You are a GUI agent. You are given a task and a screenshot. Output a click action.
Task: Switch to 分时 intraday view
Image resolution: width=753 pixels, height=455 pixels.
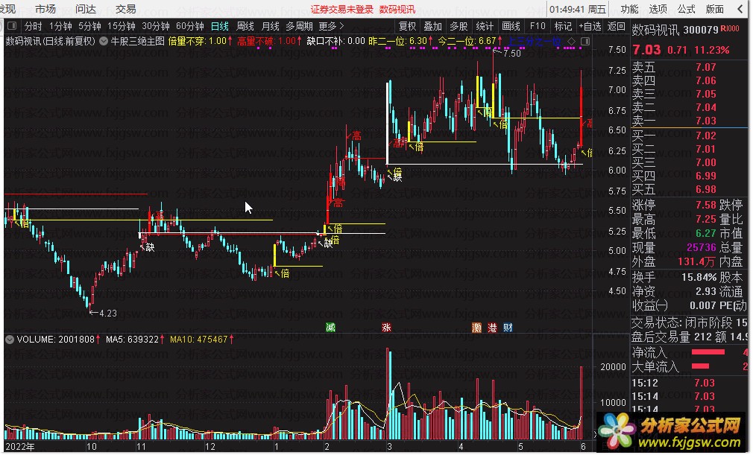[x=33, y=26]
